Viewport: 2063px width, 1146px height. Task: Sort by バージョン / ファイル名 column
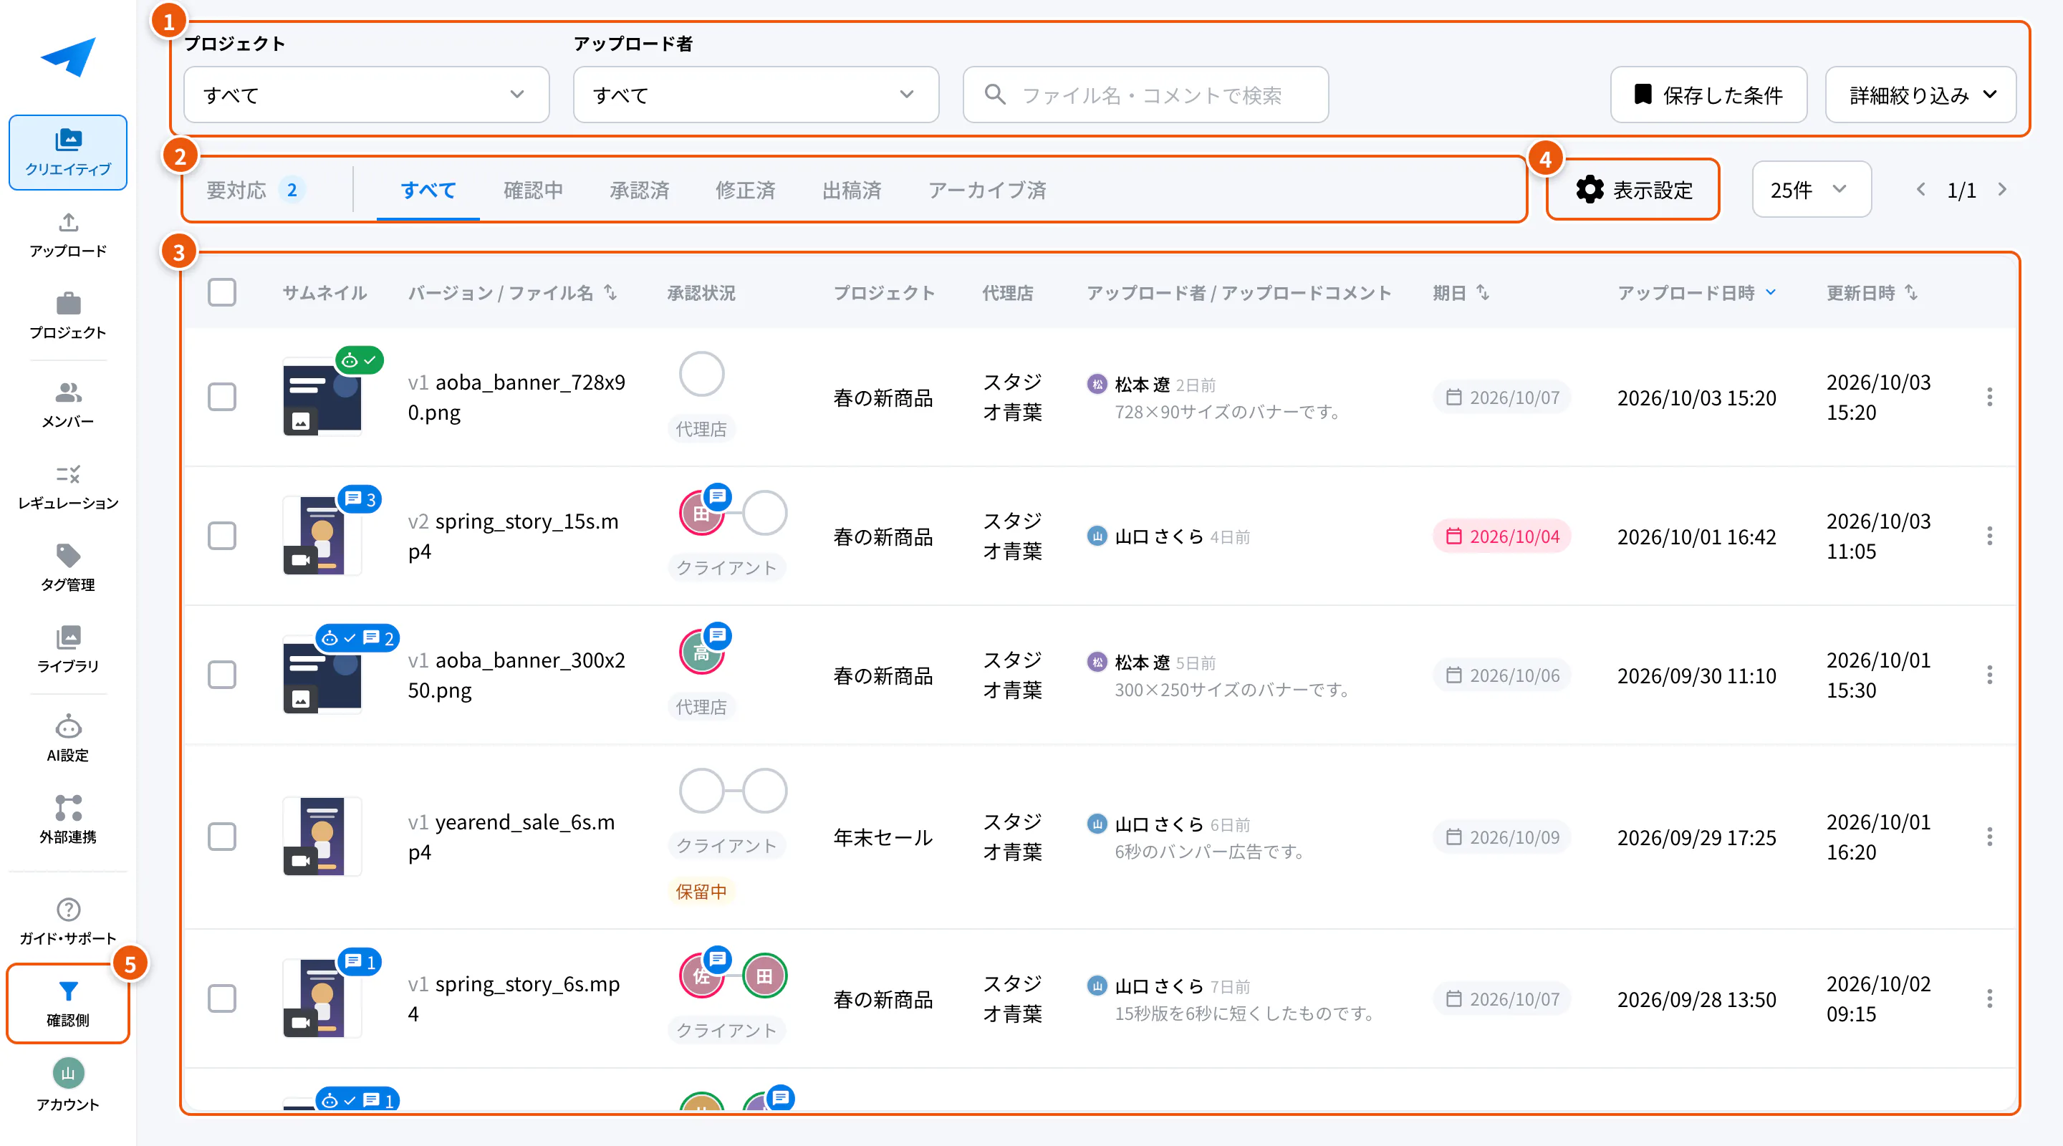(x=513, y=293)
